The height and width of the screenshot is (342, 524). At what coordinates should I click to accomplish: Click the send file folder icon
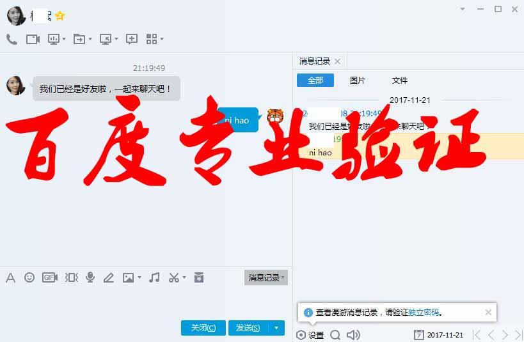[x=79, y=40]
